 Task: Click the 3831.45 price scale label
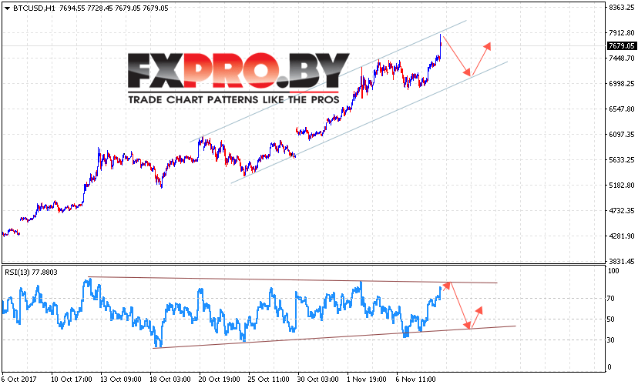coord(621,261)
